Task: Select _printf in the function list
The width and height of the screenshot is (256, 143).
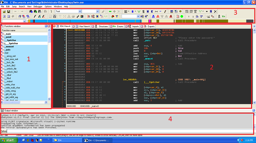Action: [x=8, y=37]
